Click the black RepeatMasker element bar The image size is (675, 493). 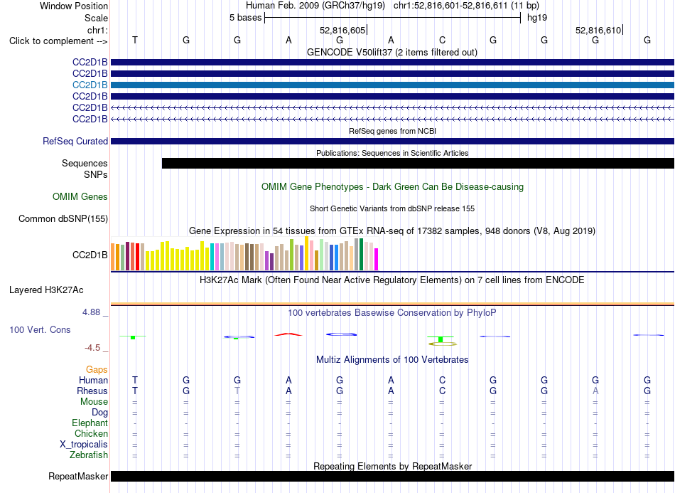pos(392,476)
